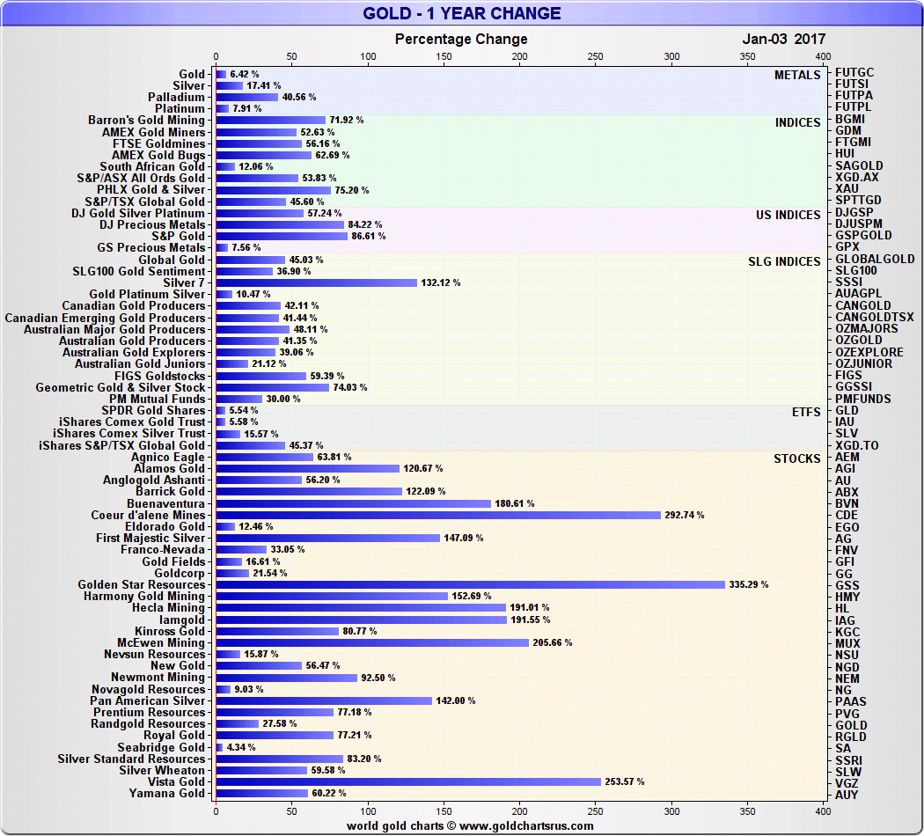Viewport: 924px width, 836px height.
Task: Select the "OZJUNIOR" ticker symbol
Action: click(864, 363)
